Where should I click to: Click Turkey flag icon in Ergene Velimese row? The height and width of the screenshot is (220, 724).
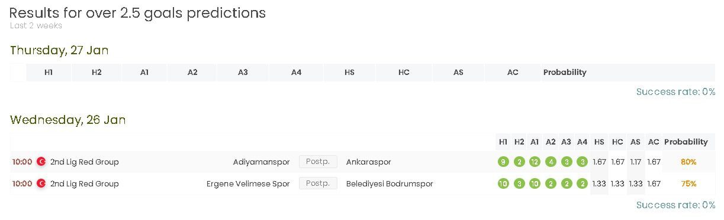tap(41, 183)
